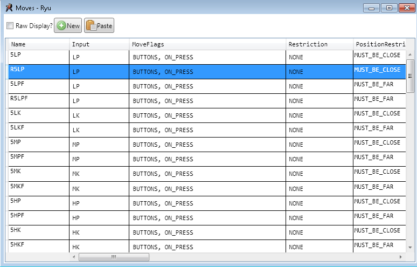This screenshot has height=267, width=417.
Task: Select the 5HPF name cell
Action: click(39, 218)
